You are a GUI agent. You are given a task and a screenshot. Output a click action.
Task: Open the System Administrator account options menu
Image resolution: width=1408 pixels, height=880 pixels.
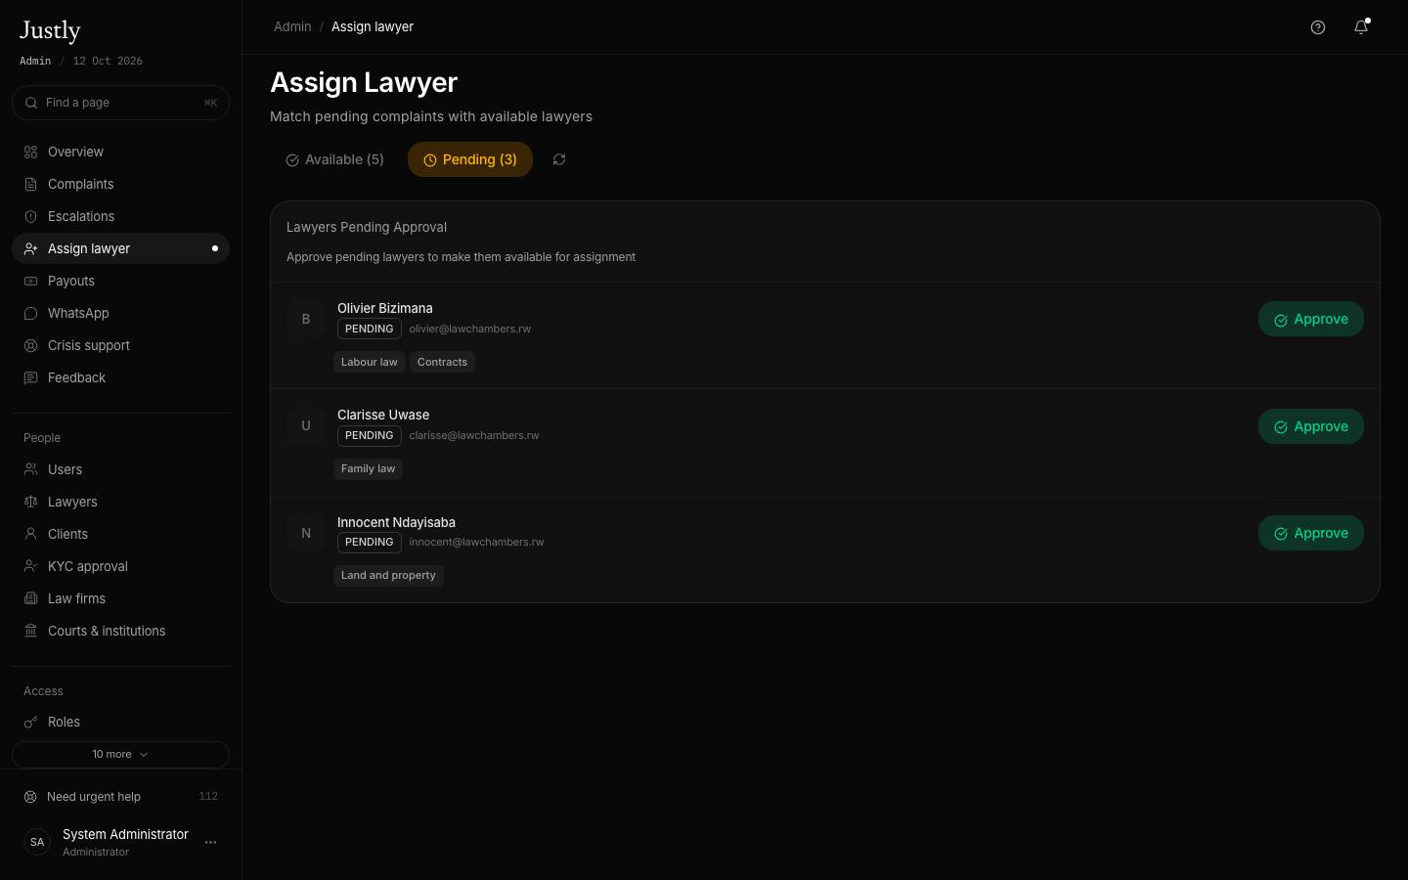coord(210,842)
